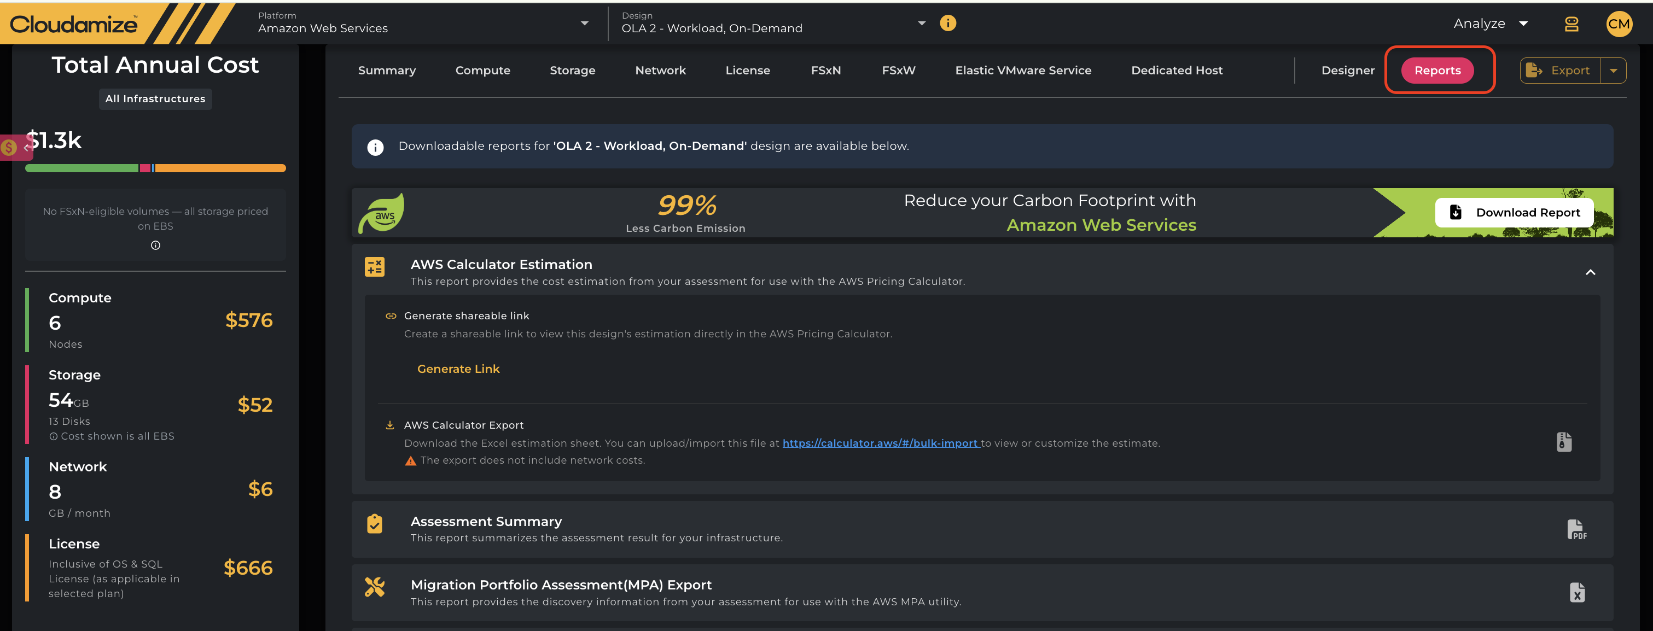This screenshot has height=631, width=1653.
Task: Click the $1.3k total annual cost
Action: click(x=54, y=141)
